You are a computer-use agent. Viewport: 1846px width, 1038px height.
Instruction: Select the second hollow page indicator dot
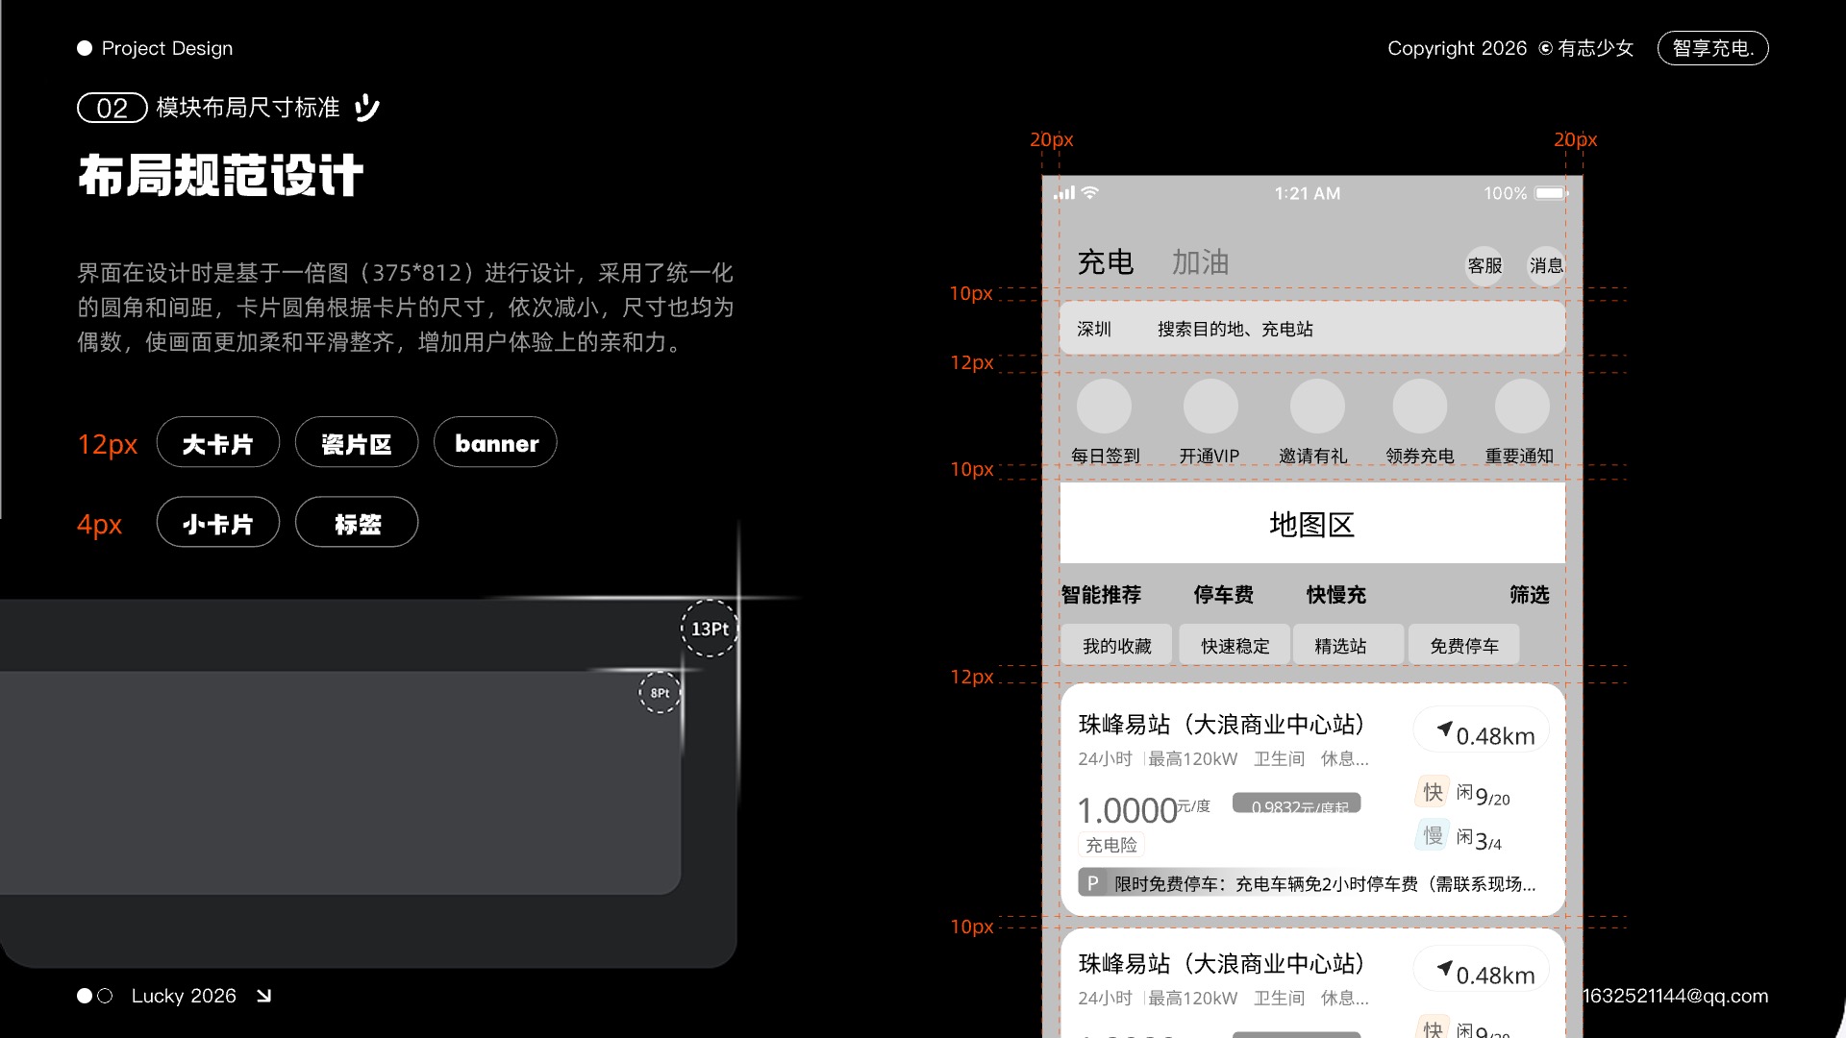[x=105, y=996]
